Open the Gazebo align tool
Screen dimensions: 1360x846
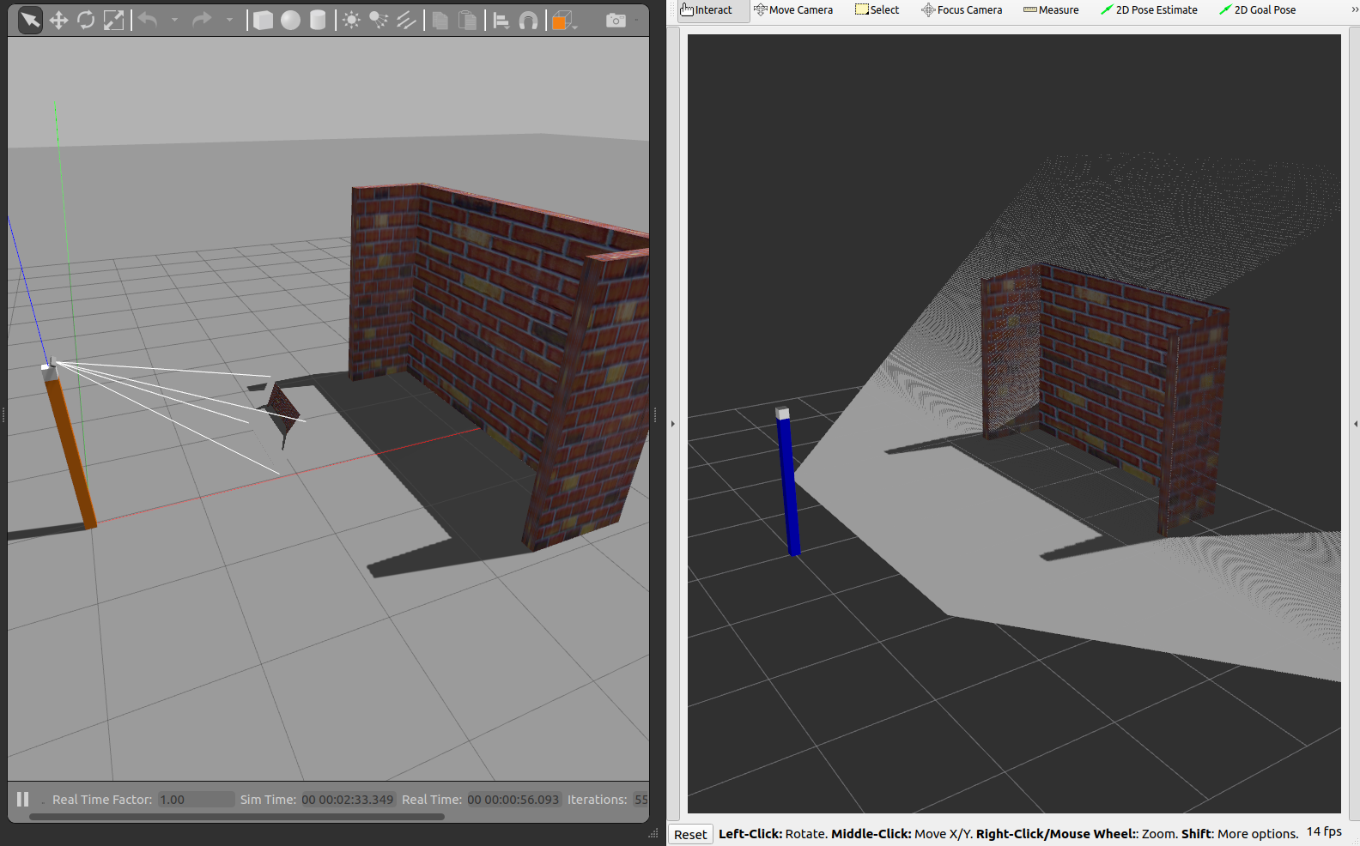[501, 20]
